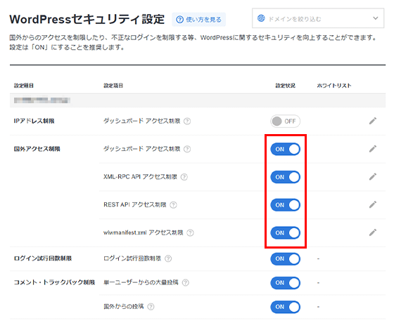The width and height of the screenshot is (394, 330).
Task: Click the IPアドレス制限 category label
Action: 34,121
